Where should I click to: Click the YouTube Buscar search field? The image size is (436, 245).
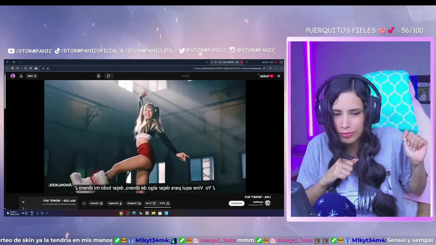pos(152,76)
